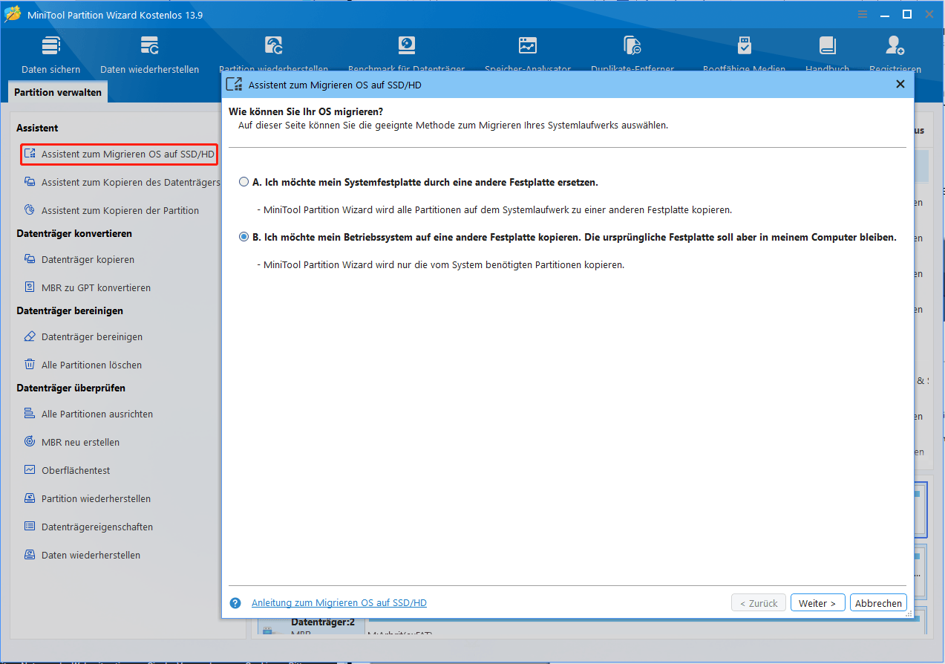The image size is (945, 664).
Task: Select Alle Partitionen löschen
Action: coord(82,365)
